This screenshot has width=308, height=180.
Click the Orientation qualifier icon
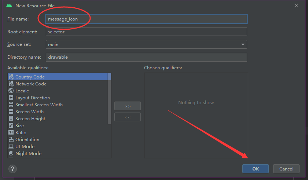click(11, 140)
